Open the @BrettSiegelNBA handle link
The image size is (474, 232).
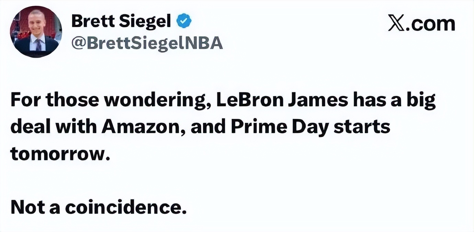click(x=147, y=44)
